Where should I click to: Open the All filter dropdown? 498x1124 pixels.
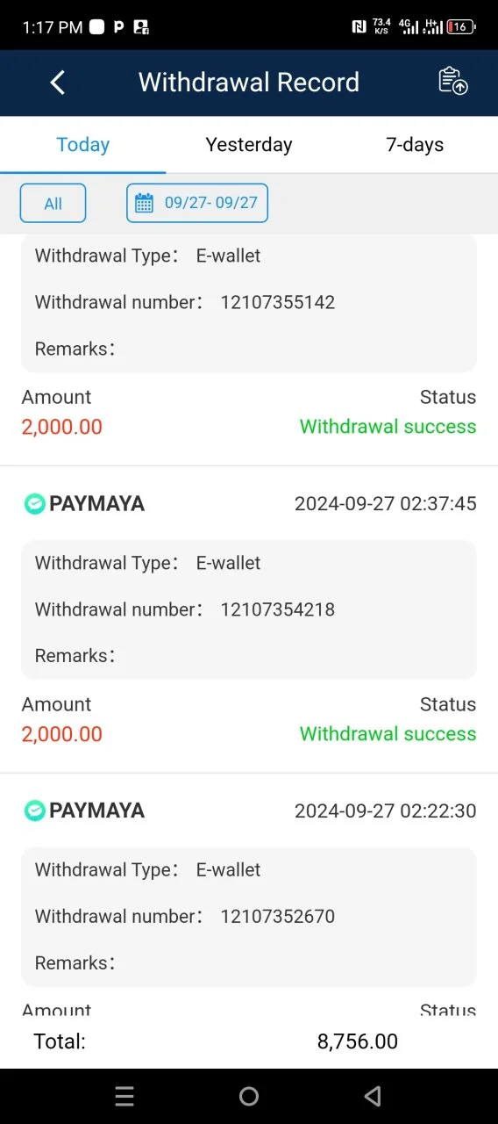pos(53,203)
